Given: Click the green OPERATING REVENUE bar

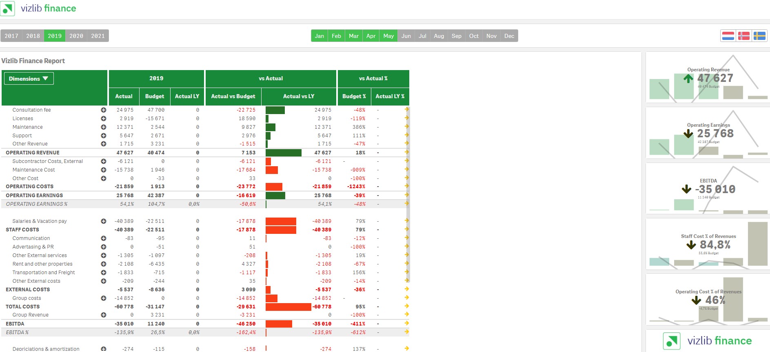Looking at the screenshot, I should [x=283, y=153].
